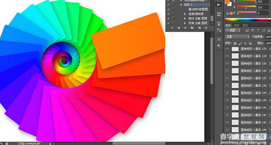The width and height of the screenshot is (271, 145).
Task: Expand the 移动 当前 图层 step triangle
Action: (x=185, y=18)
